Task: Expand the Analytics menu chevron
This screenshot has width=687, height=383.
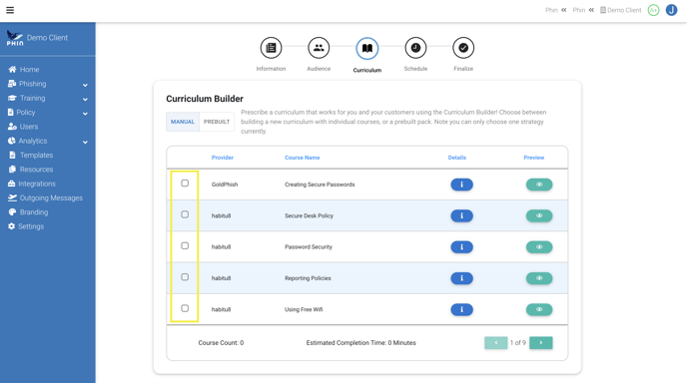Action: tap(85, 143)
